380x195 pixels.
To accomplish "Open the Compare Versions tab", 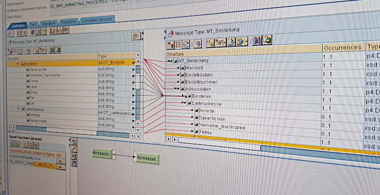I will pyautogui.click(x=97, y=20).
